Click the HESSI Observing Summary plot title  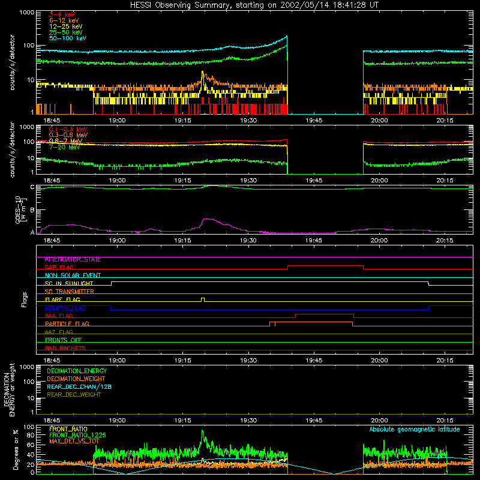[x=254, y=5]
